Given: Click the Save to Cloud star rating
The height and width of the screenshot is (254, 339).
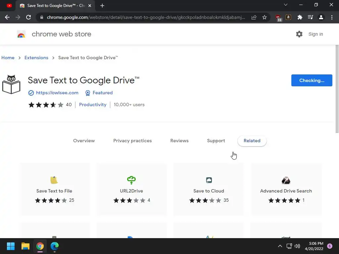Looking at the screenshot, I should coord(209,200).
